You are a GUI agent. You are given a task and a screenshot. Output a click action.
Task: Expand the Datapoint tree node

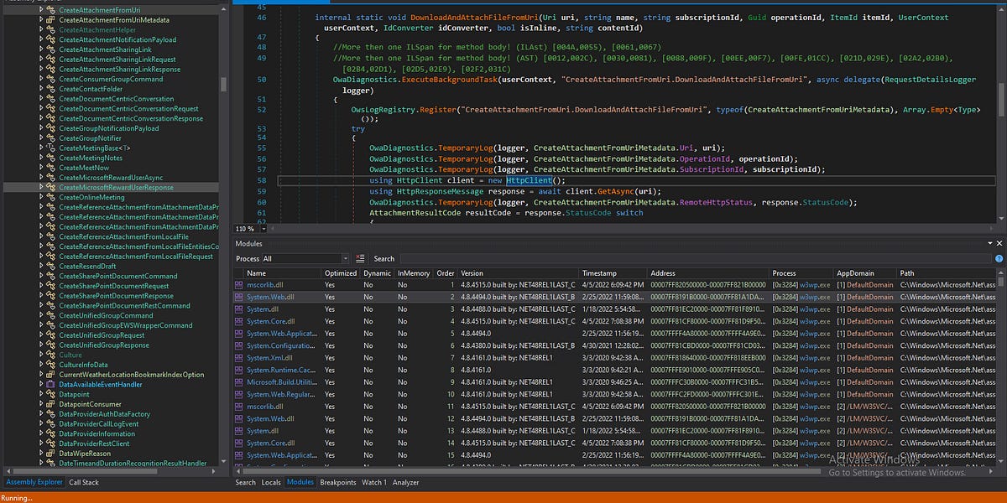(x=41, y=394)
